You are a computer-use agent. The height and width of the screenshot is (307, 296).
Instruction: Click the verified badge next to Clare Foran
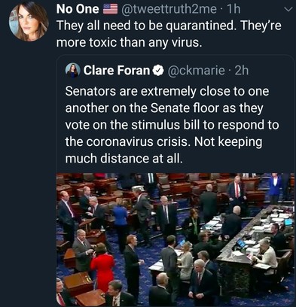[158, 71]
